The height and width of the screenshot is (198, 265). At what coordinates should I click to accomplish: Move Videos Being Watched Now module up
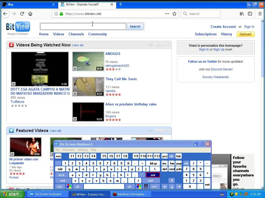coord(157,45)
